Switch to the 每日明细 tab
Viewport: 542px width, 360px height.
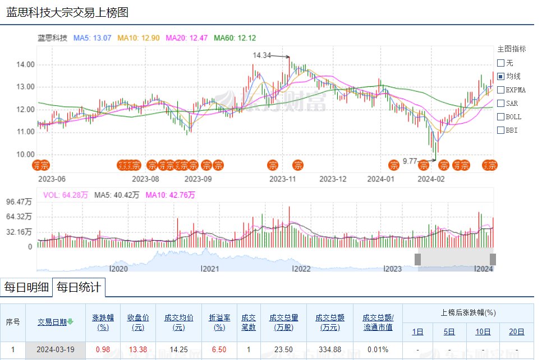point(26,288)
